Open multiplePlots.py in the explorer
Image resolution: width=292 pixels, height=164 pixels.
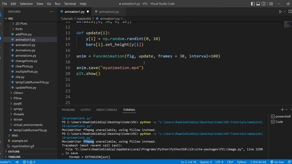(26, 72)
